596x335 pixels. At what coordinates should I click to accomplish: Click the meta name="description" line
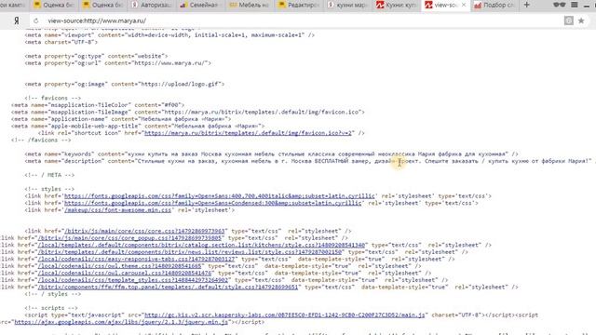[310, 161]
